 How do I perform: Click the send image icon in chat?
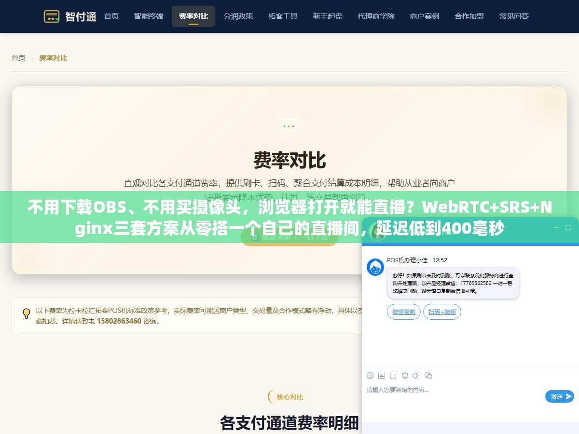(382, 376)
